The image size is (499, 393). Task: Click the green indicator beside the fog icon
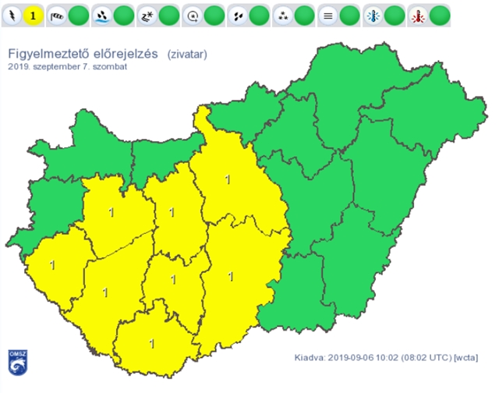pyautogui.click(x=350, y=16)
